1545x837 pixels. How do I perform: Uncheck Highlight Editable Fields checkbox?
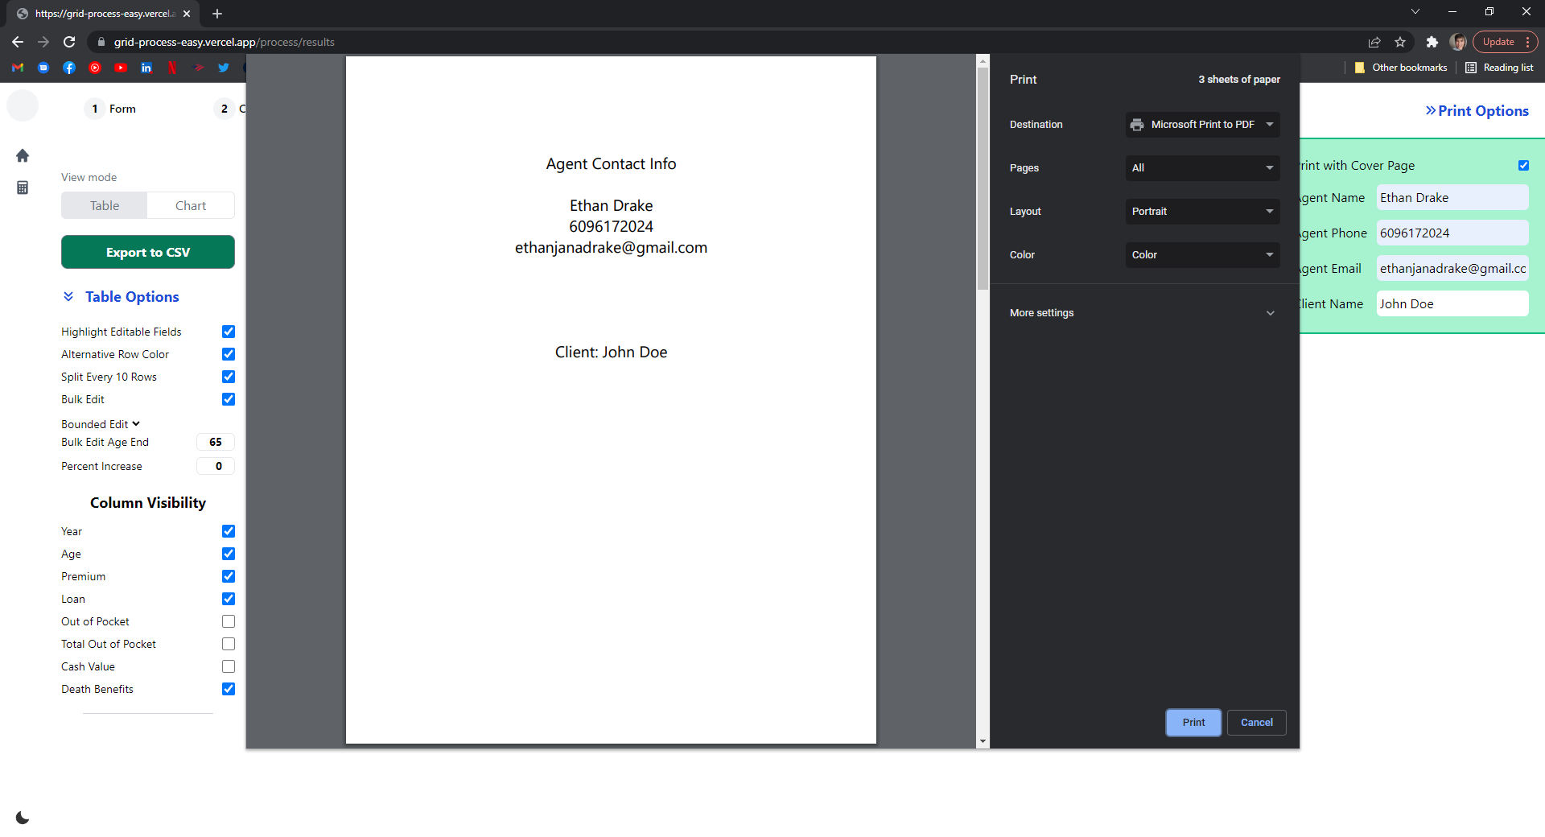pos(229,332)
